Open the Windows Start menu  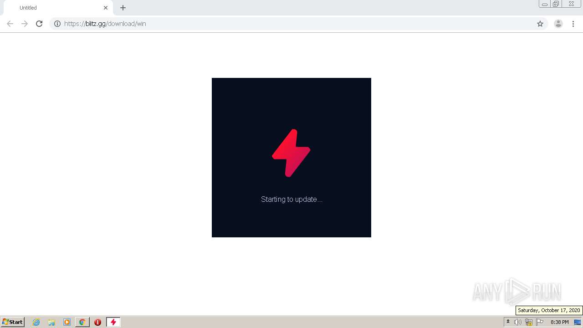tap(13, 322)
